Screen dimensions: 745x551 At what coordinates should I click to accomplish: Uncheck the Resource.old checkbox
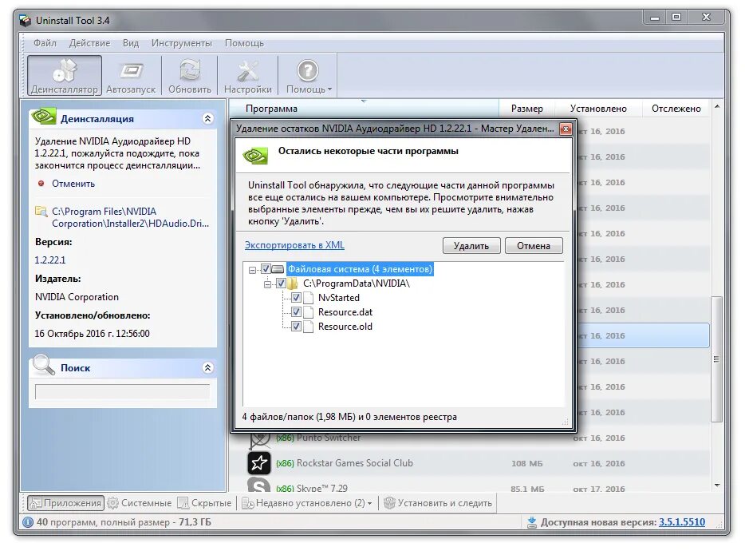[x=296, y=327]
